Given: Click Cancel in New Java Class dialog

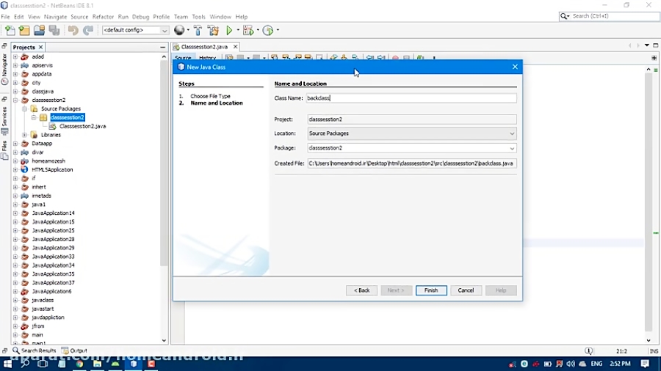Looking at the screenshot, I should point(466,290).
